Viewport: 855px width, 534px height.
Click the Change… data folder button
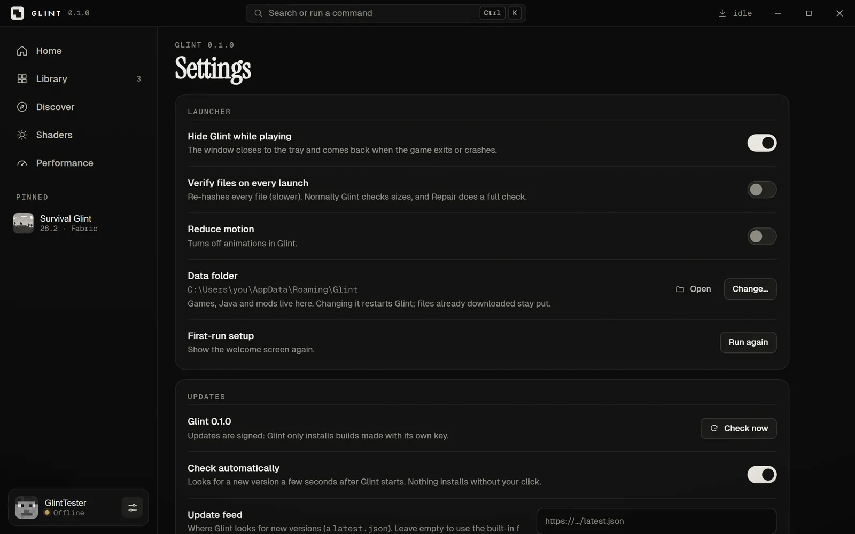pyautogui.click(x=750, y=289)
